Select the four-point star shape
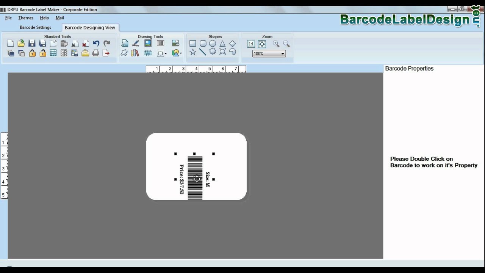The height and width of the screenshot is (273, 485). (222, 52)
